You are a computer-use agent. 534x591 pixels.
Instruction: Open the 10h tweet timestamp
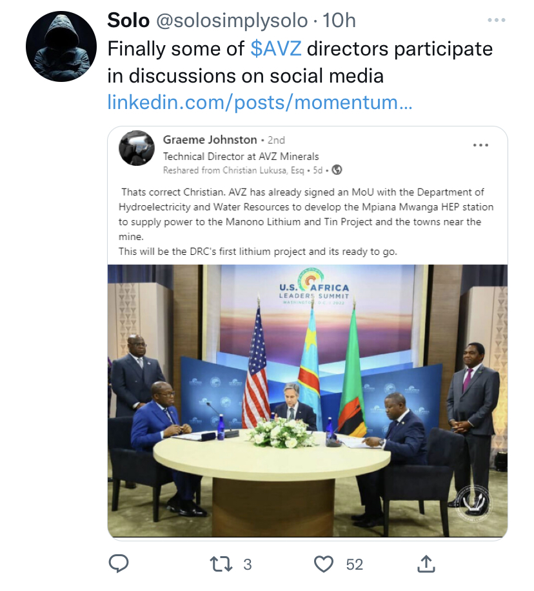click(339, 21)
